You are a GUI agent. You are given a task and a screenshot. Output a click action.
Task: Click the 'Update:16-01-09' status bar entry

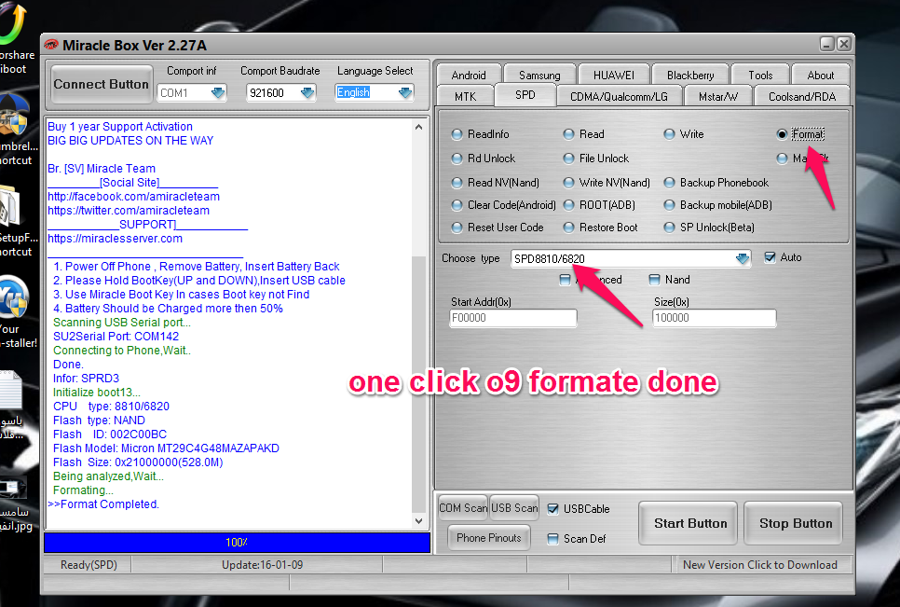(263, 565)
